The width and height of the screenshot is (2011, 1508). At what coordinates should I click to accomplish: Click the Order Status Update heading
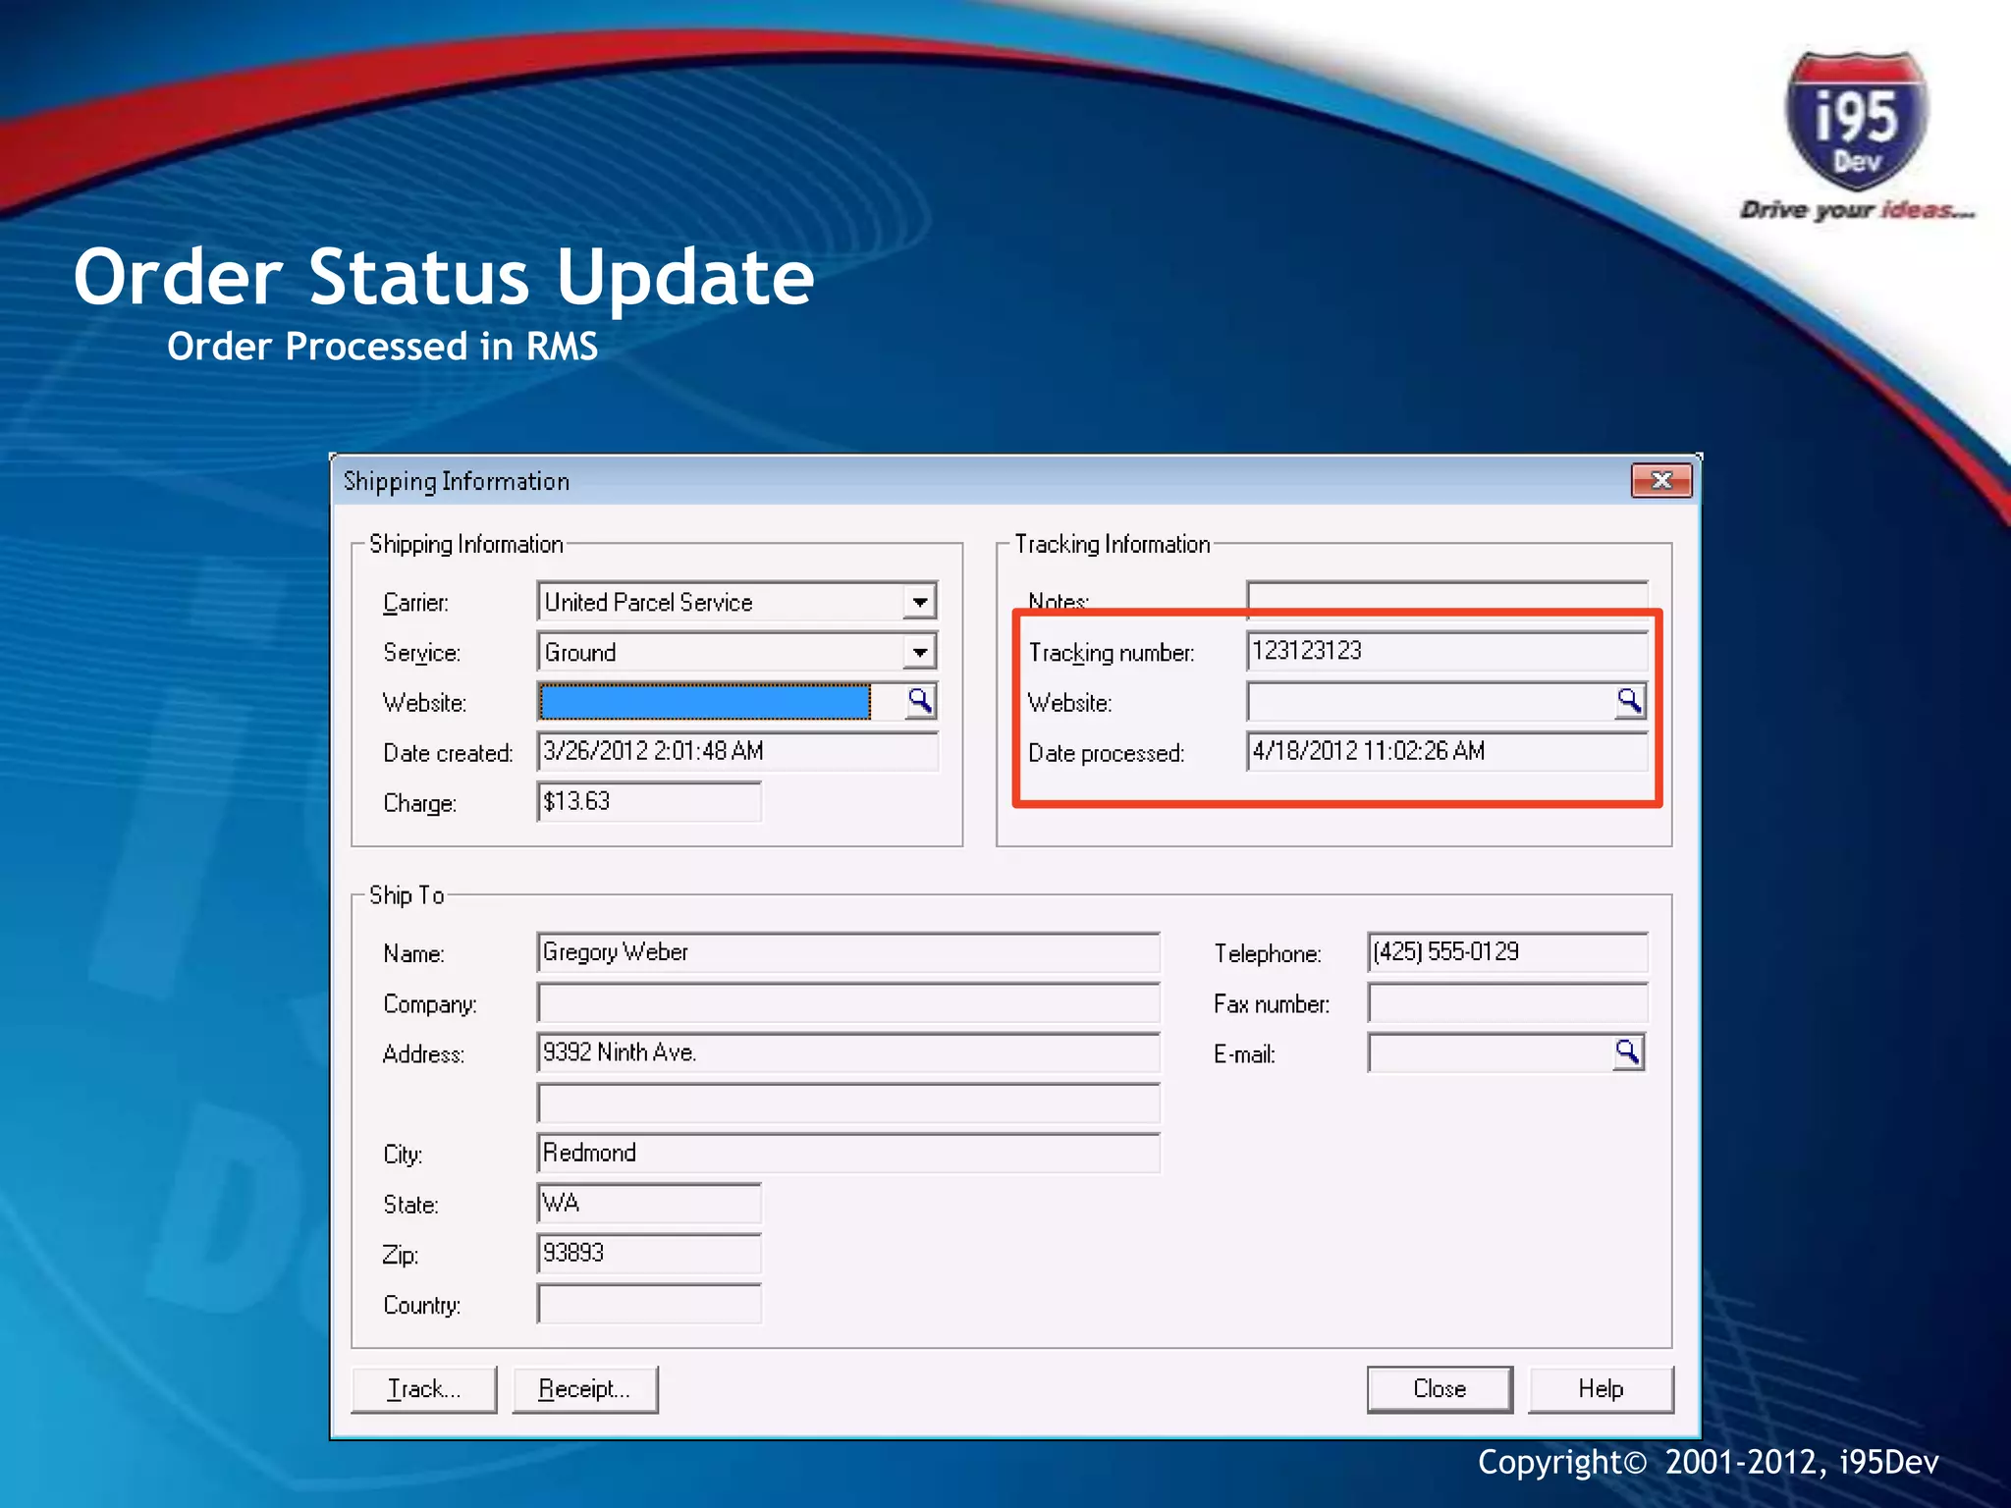(x=444, y=278)
